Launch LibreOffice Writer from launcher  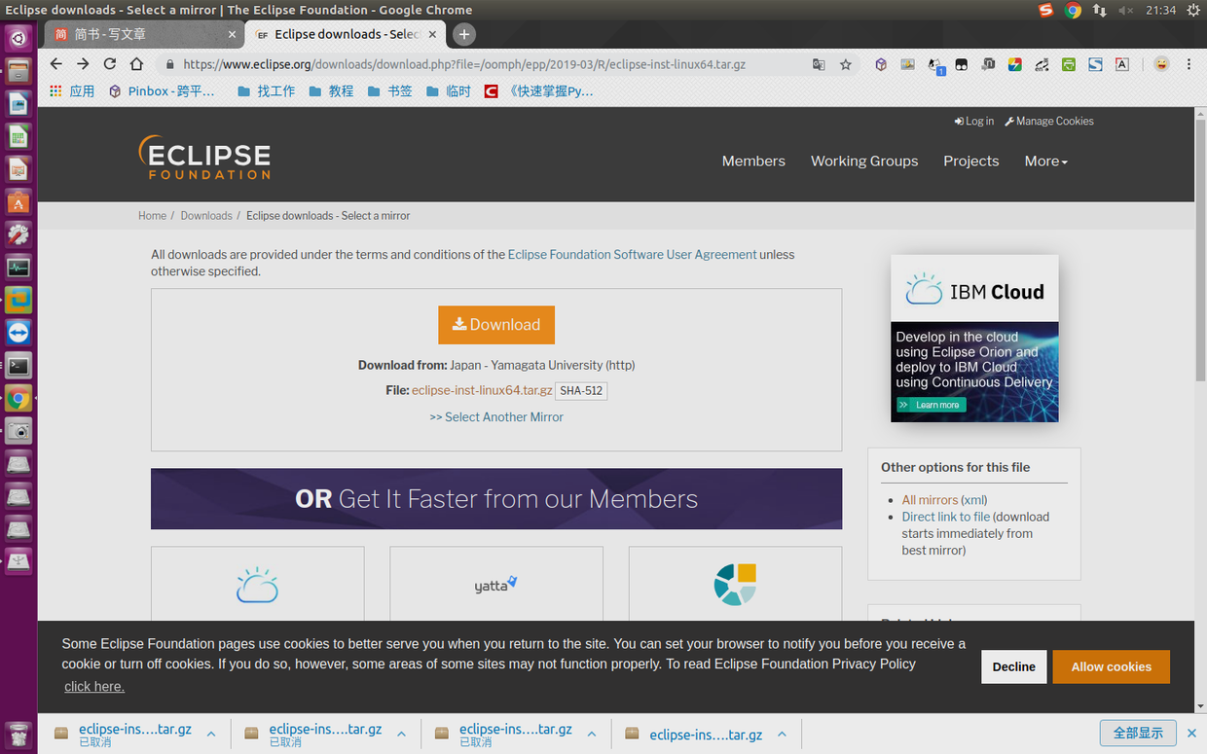(x=18, y=104)
